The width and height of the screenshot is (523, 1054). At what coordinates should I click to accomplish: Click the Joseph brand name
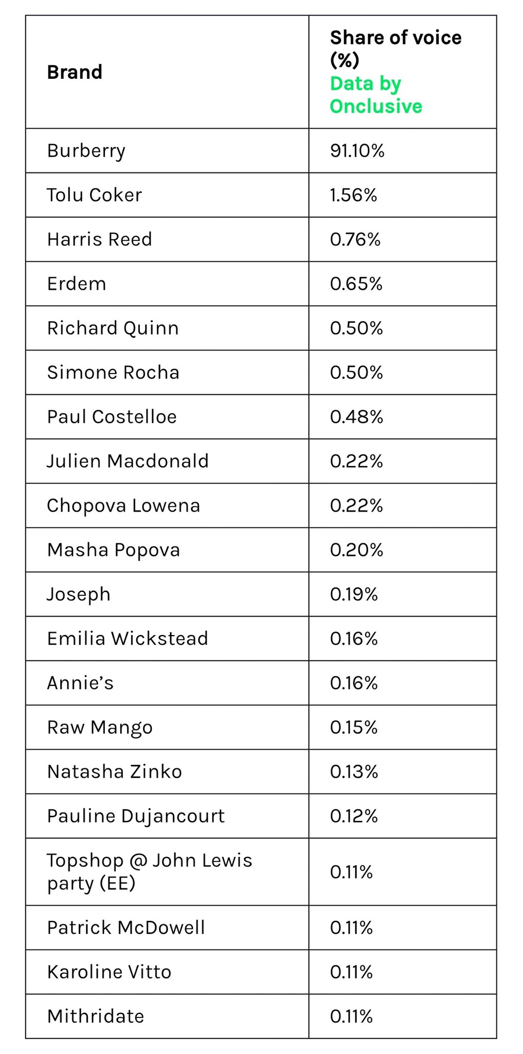[x=79, y=594]
